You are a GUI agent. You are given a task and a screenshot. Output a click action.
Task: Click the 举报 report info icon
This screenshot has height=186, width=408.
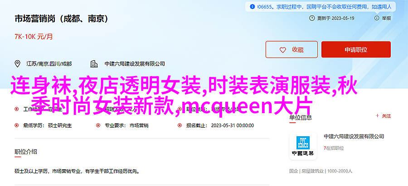377,18
